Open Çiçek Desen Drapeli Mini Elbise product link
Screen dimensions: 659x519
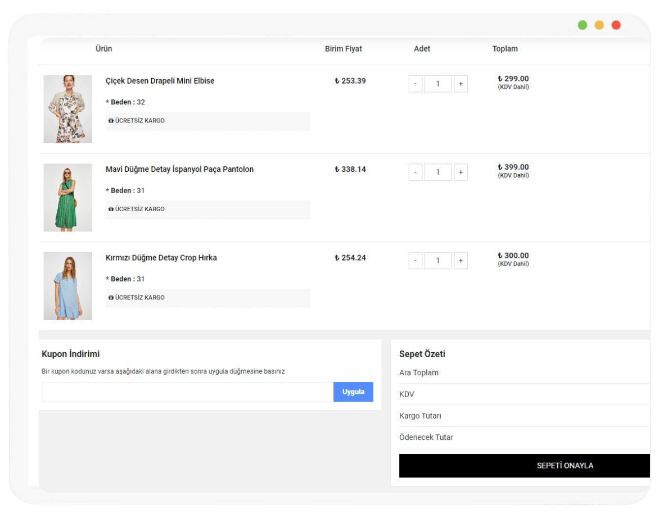160,81
